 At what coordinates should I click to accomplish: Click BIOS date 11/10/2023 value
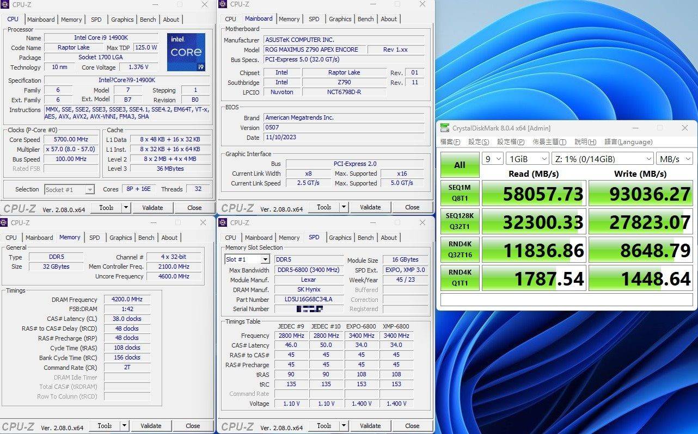coord(344,137)
